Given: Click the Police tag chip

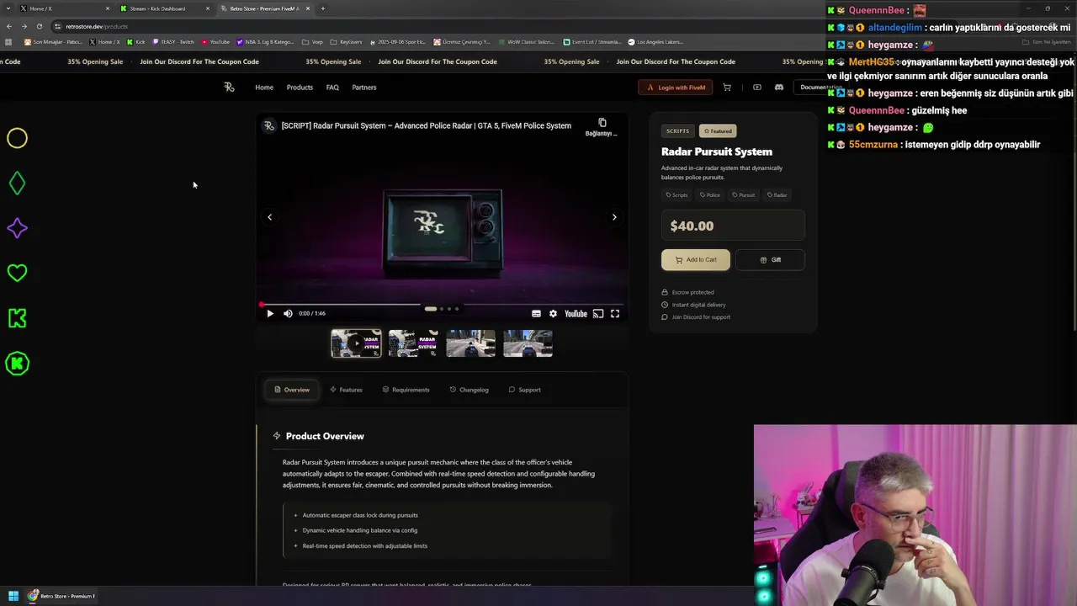Looking at the screenshot, I should 710,194.
